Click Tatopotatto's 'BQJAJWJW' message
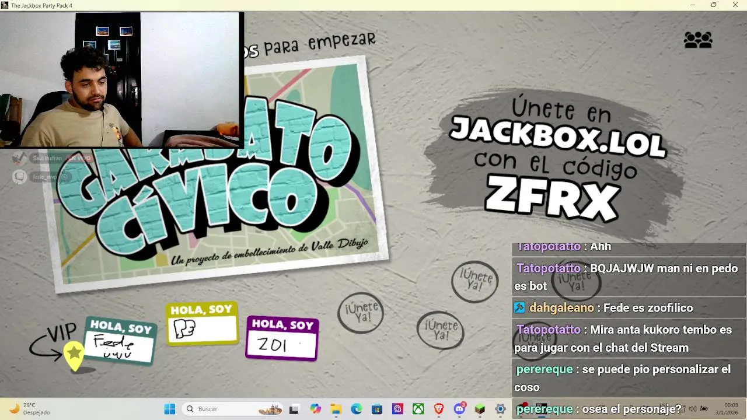The height and width of the screenshot is (420, 747). (629, 277)
